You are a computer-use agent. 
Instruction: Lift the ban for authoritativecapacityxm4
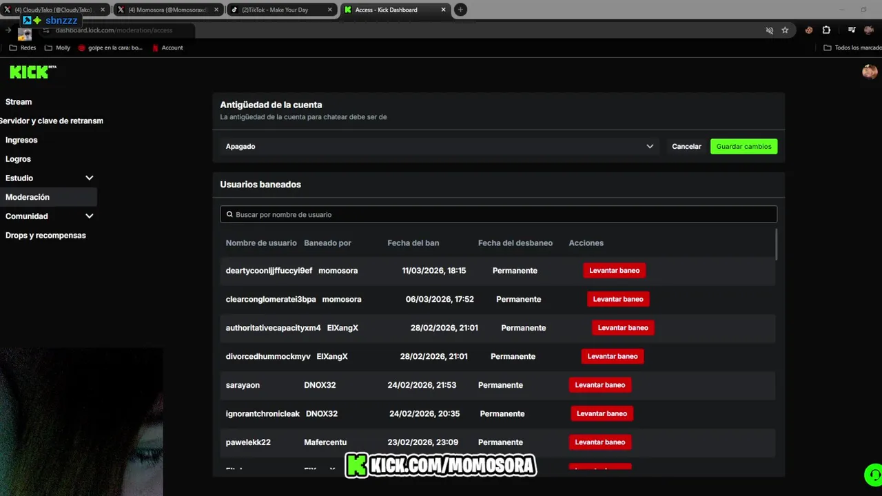(623, 328)
